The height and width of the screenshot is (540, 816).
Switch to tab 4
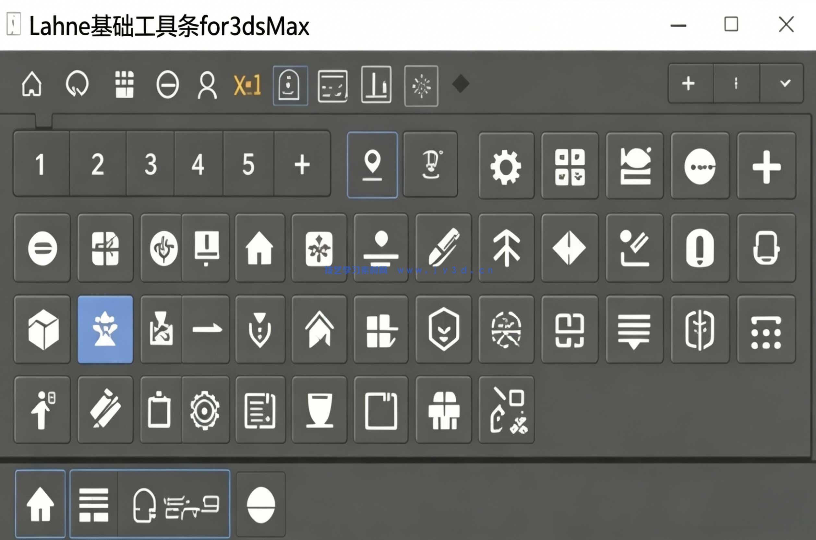(x=198, y=164)
